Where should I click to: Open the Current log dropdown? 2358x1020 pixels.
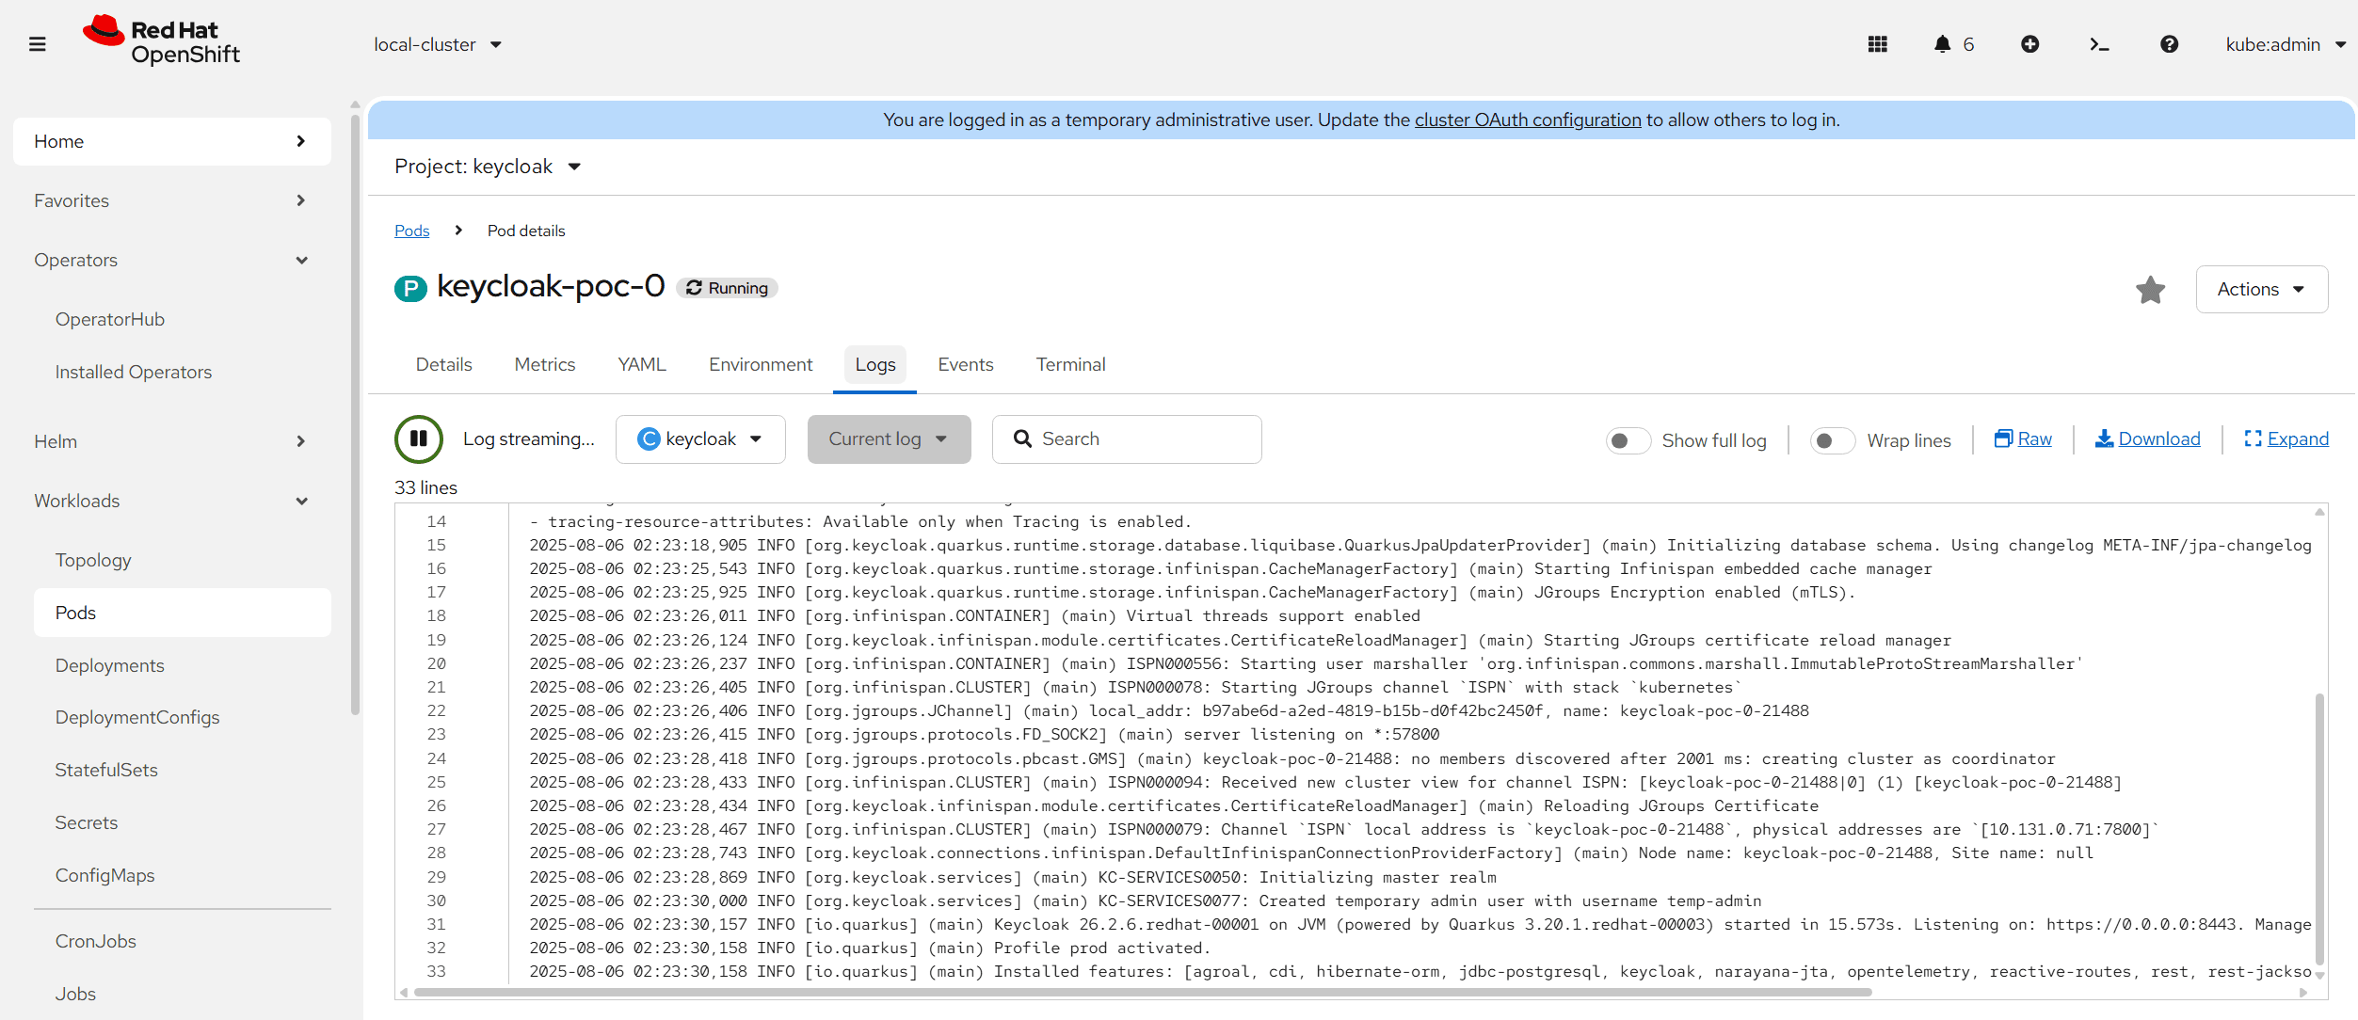pos(889,439)
